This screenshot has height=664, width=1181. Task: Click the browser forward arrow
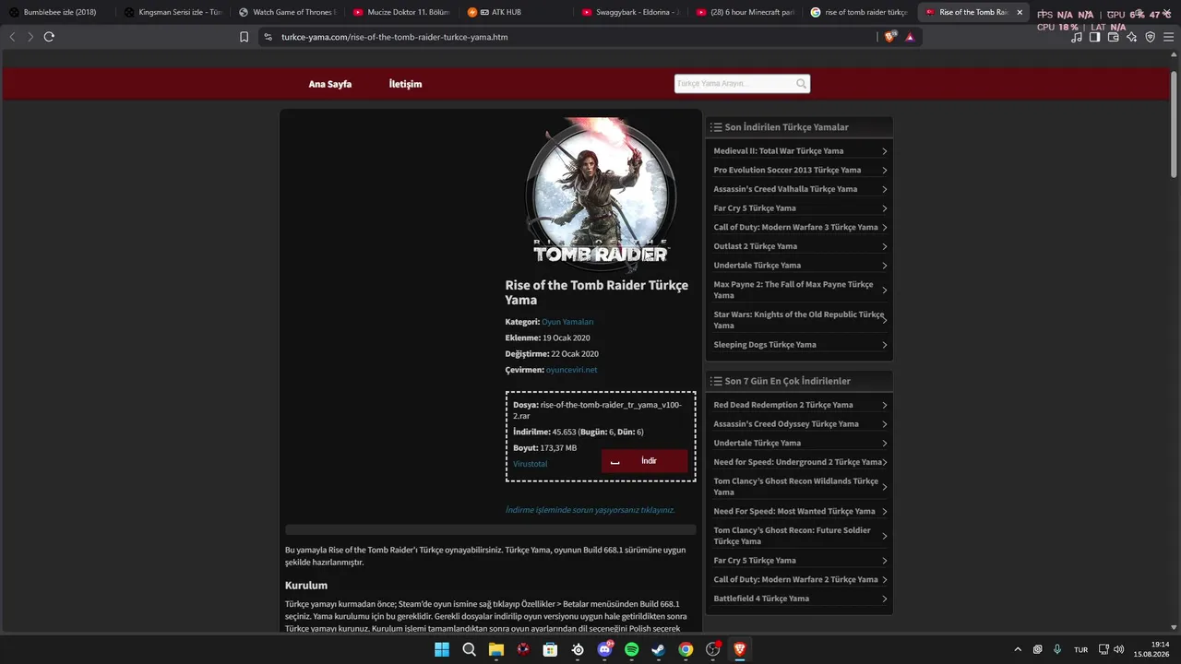[x=30, y=37]
